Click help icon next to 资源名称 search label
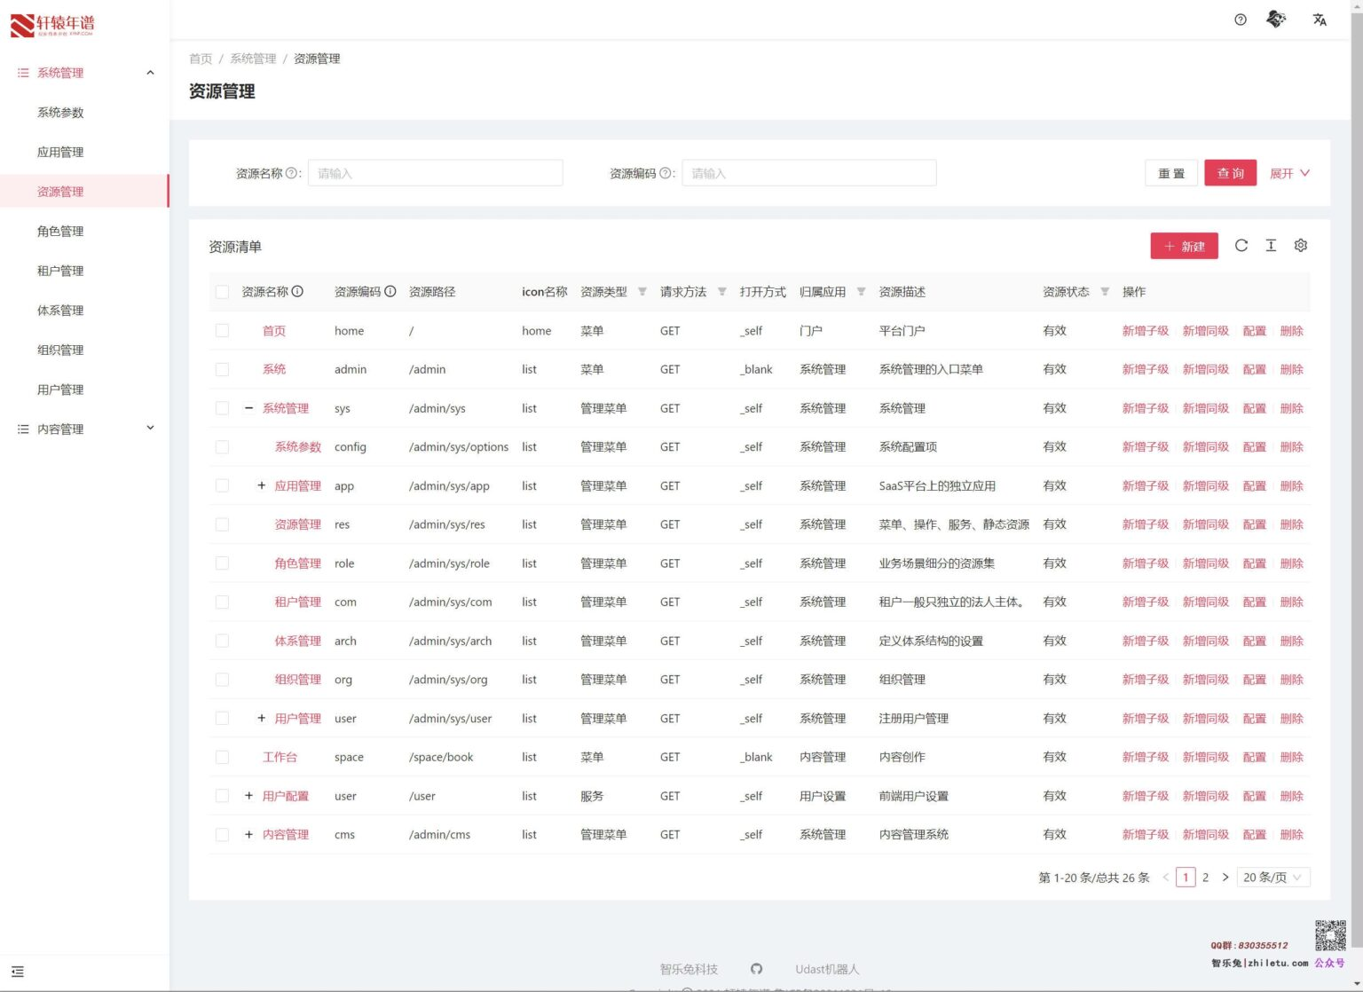1363x992 pixels. [x=291, y=173]
